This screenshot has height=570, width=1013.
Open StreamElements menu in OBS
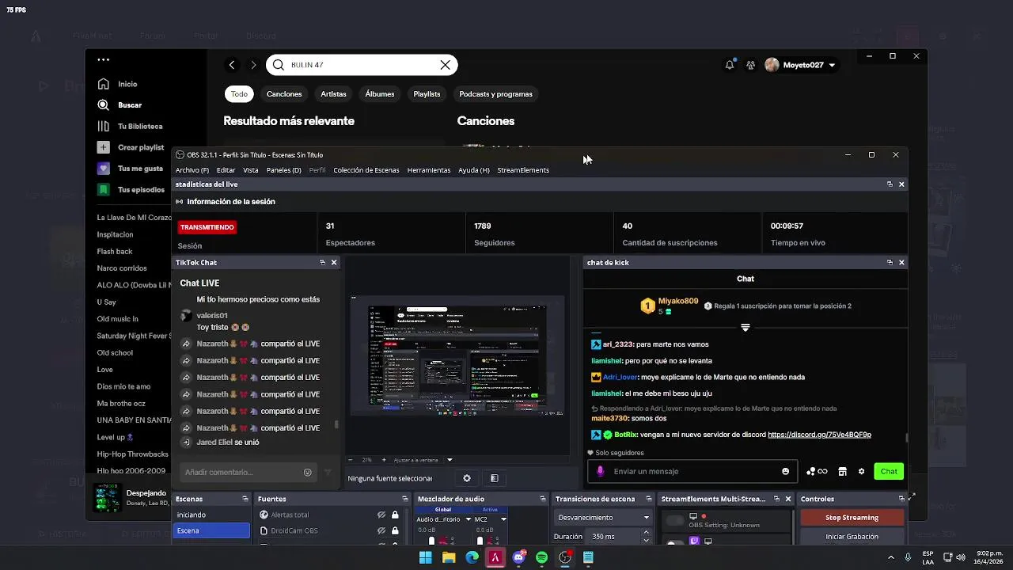coord(523,170)
